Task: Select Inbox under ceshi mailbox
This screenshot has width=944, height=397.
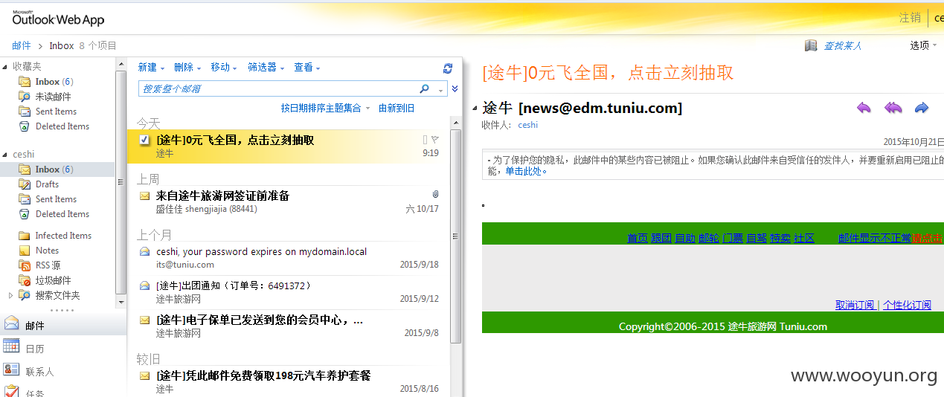Action: 58,170
